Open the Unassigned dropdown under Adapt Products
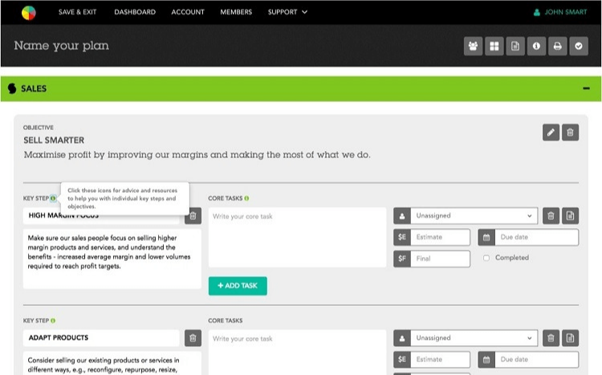Viewport: 602px width, 375px height. [x=474, y=338]
